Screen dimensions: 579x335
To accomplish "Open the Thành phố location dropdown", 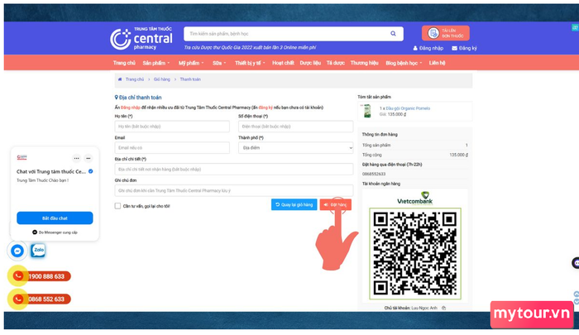I will [296, 148].
